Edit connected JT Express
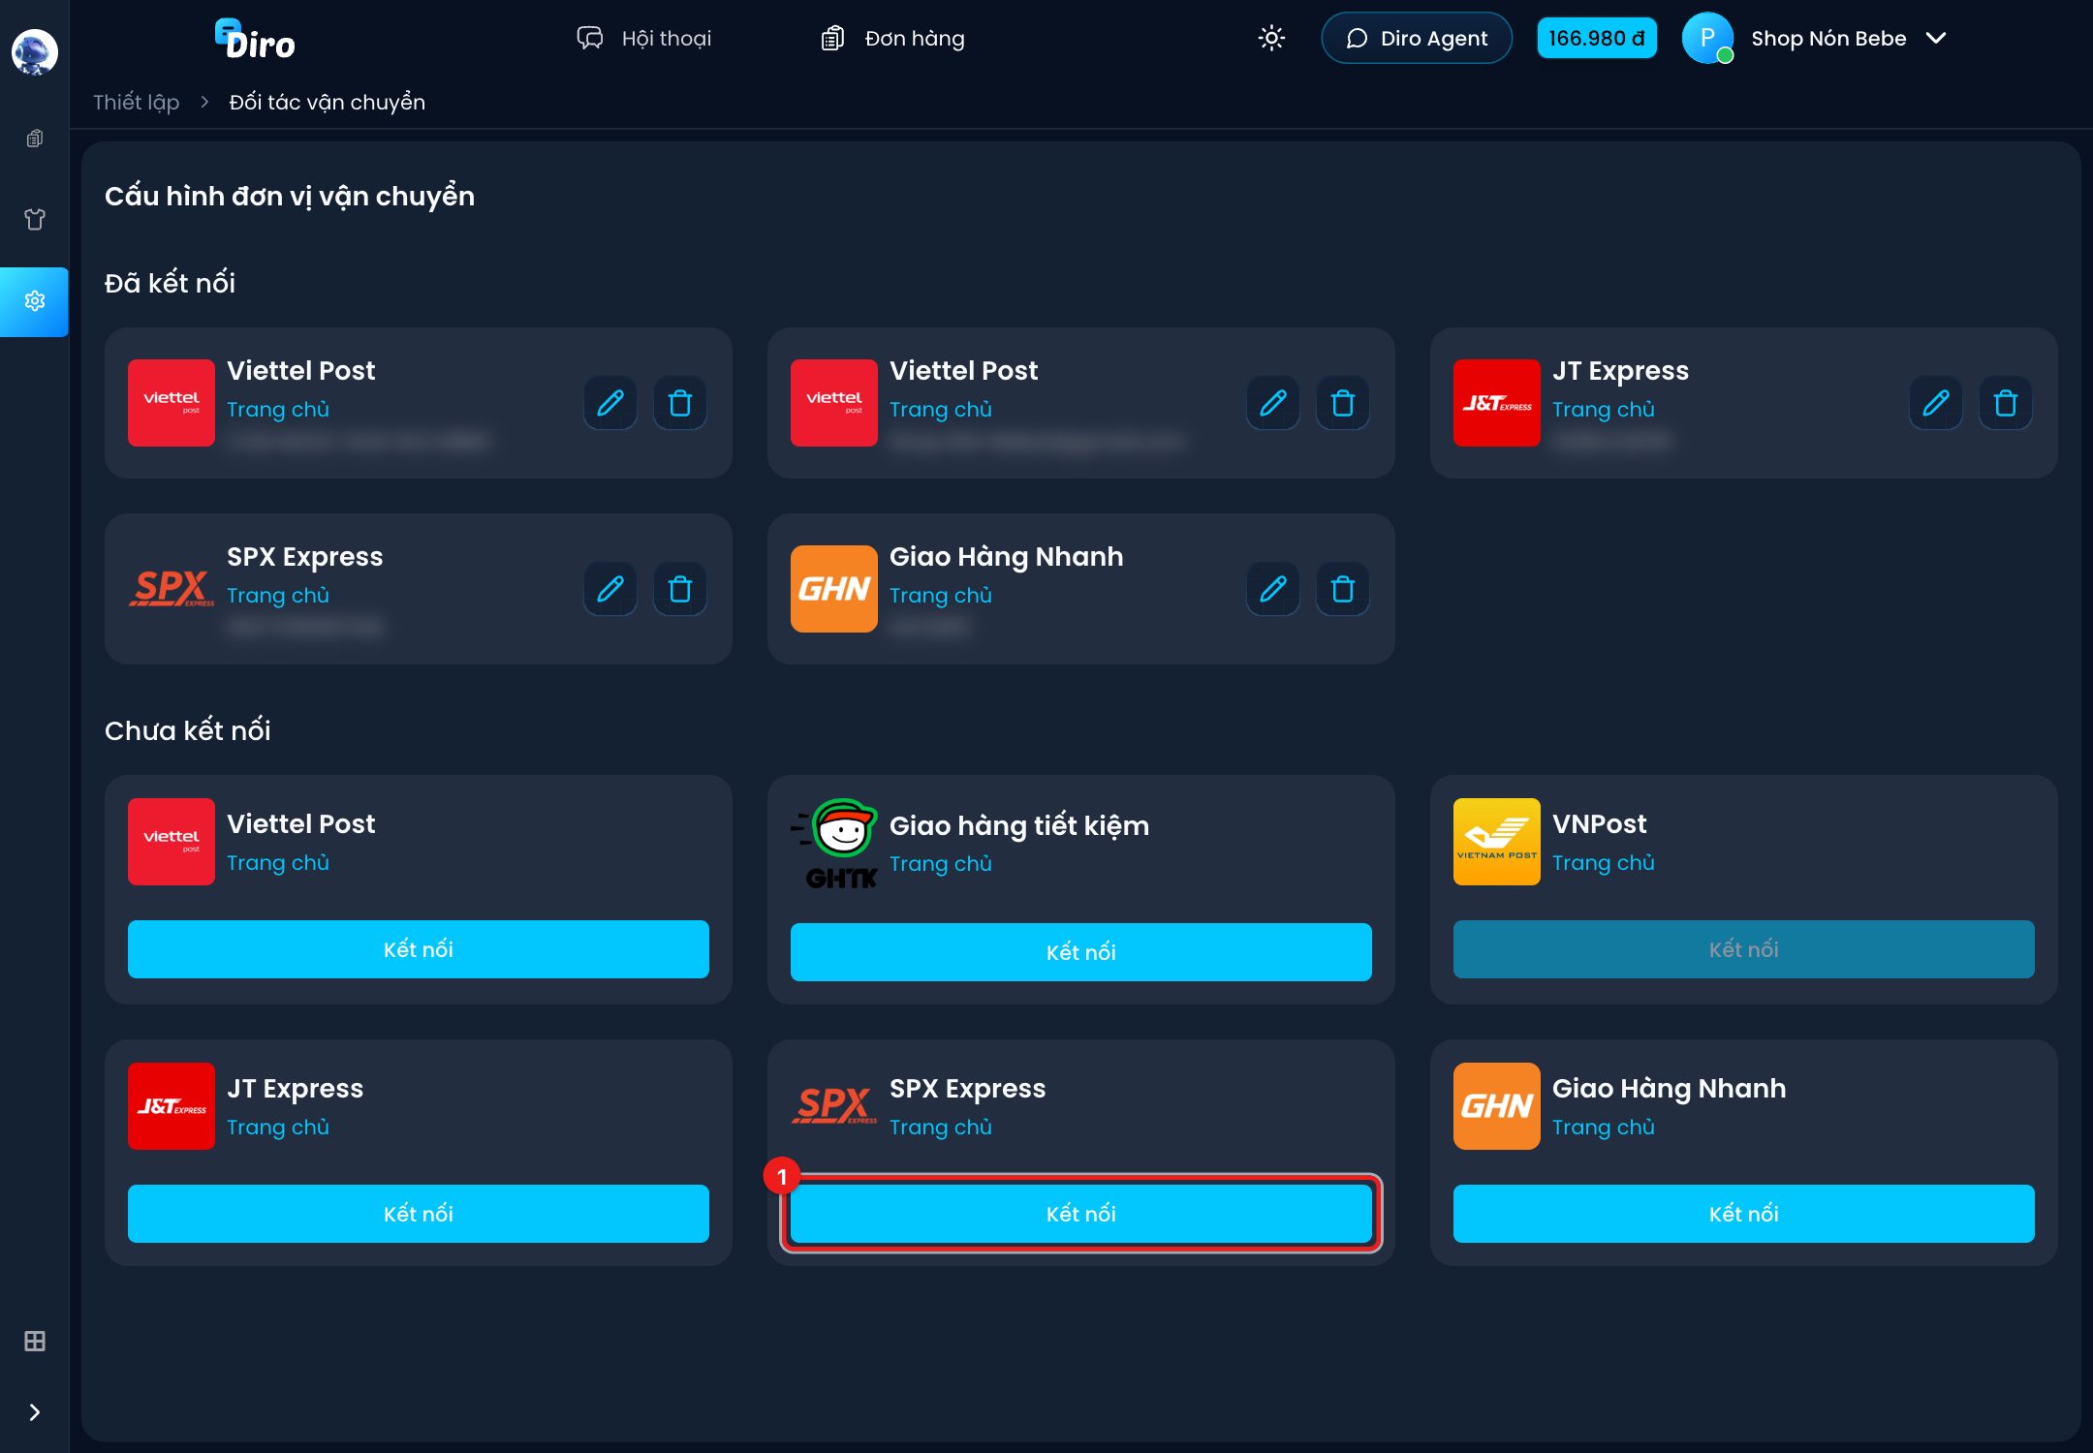The height and width of the screenshot is (1453, 2093). [1936, 403]
